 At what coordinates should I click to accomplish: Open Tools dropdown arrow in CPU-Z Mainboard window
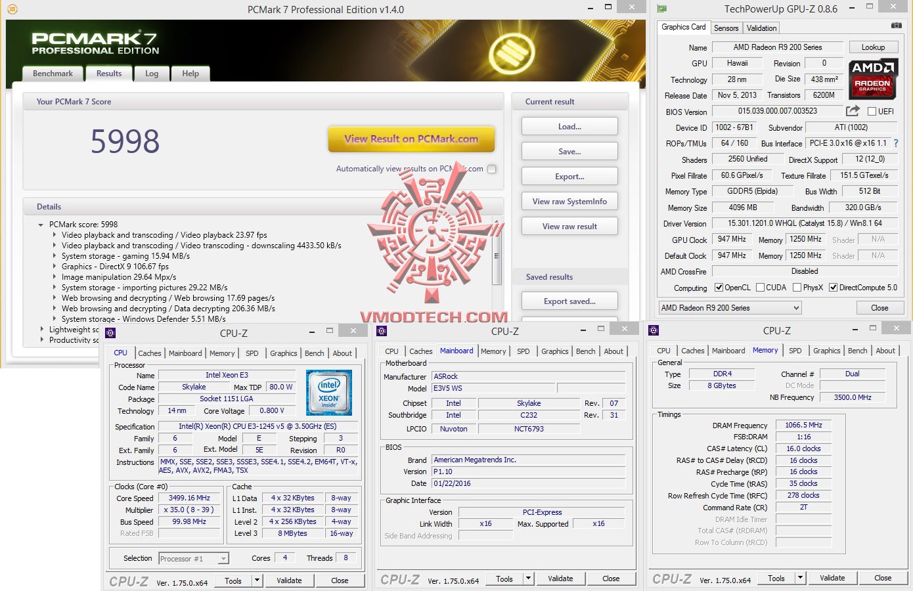coord(528,579)
